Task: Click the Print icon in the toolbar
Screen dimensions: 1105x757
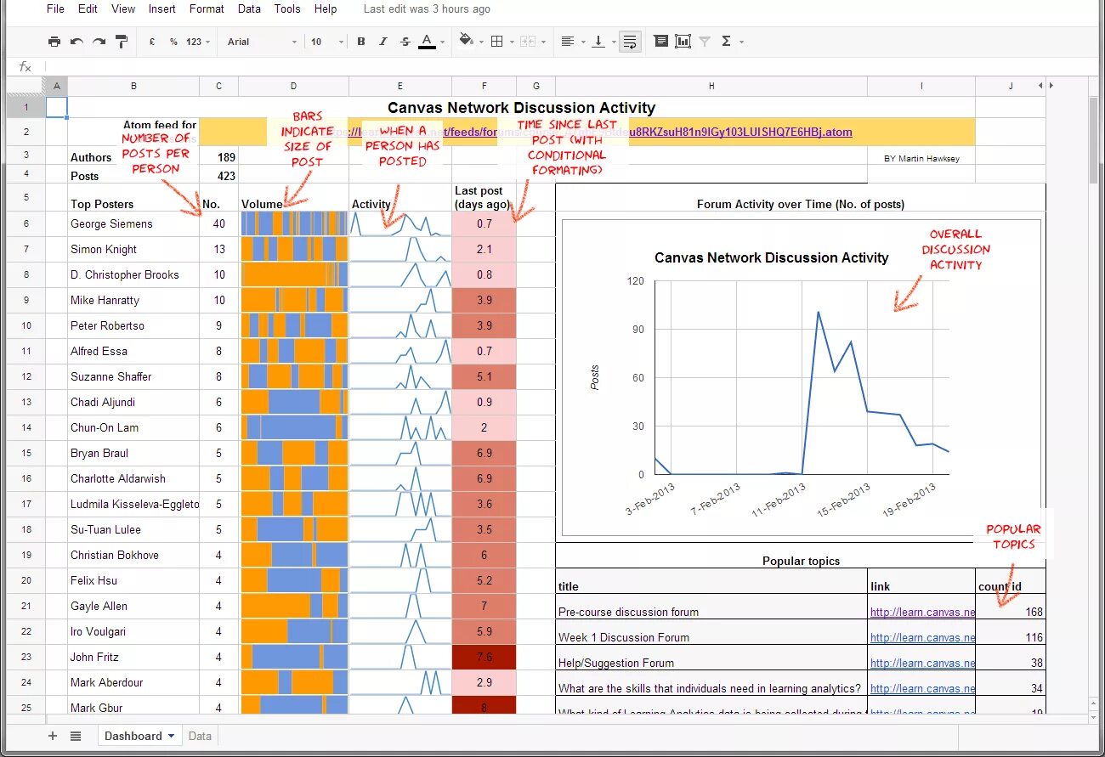Action: coord(54,40)
